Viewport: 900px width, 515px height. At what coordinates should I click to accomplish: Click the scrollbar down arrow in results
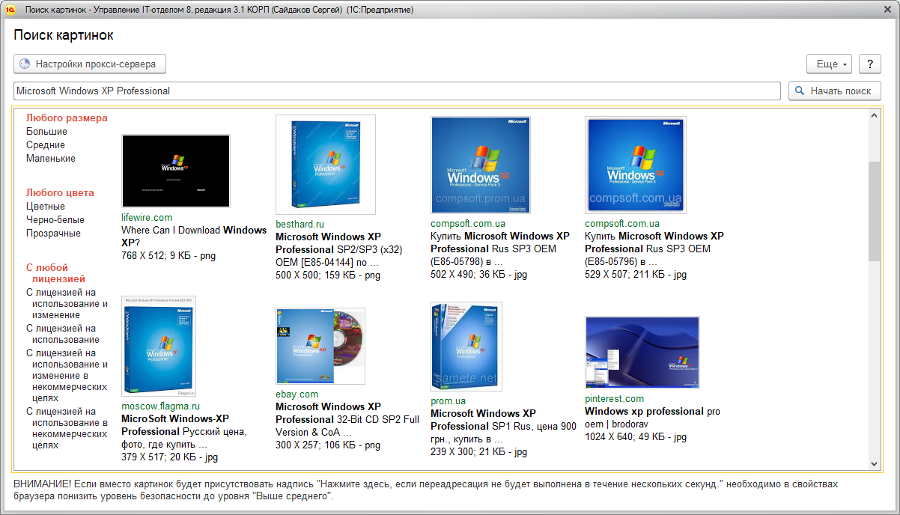point(874,464)
